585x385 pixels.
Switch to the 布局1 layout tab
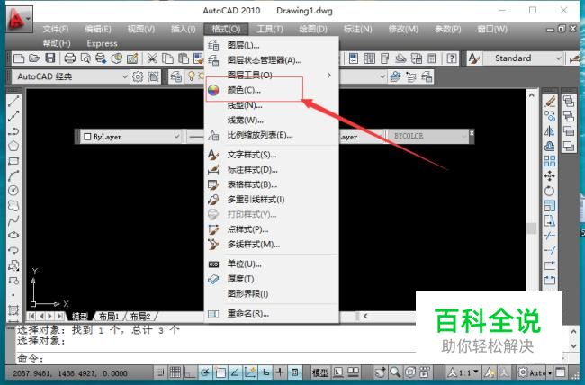[x=109, y=317]
